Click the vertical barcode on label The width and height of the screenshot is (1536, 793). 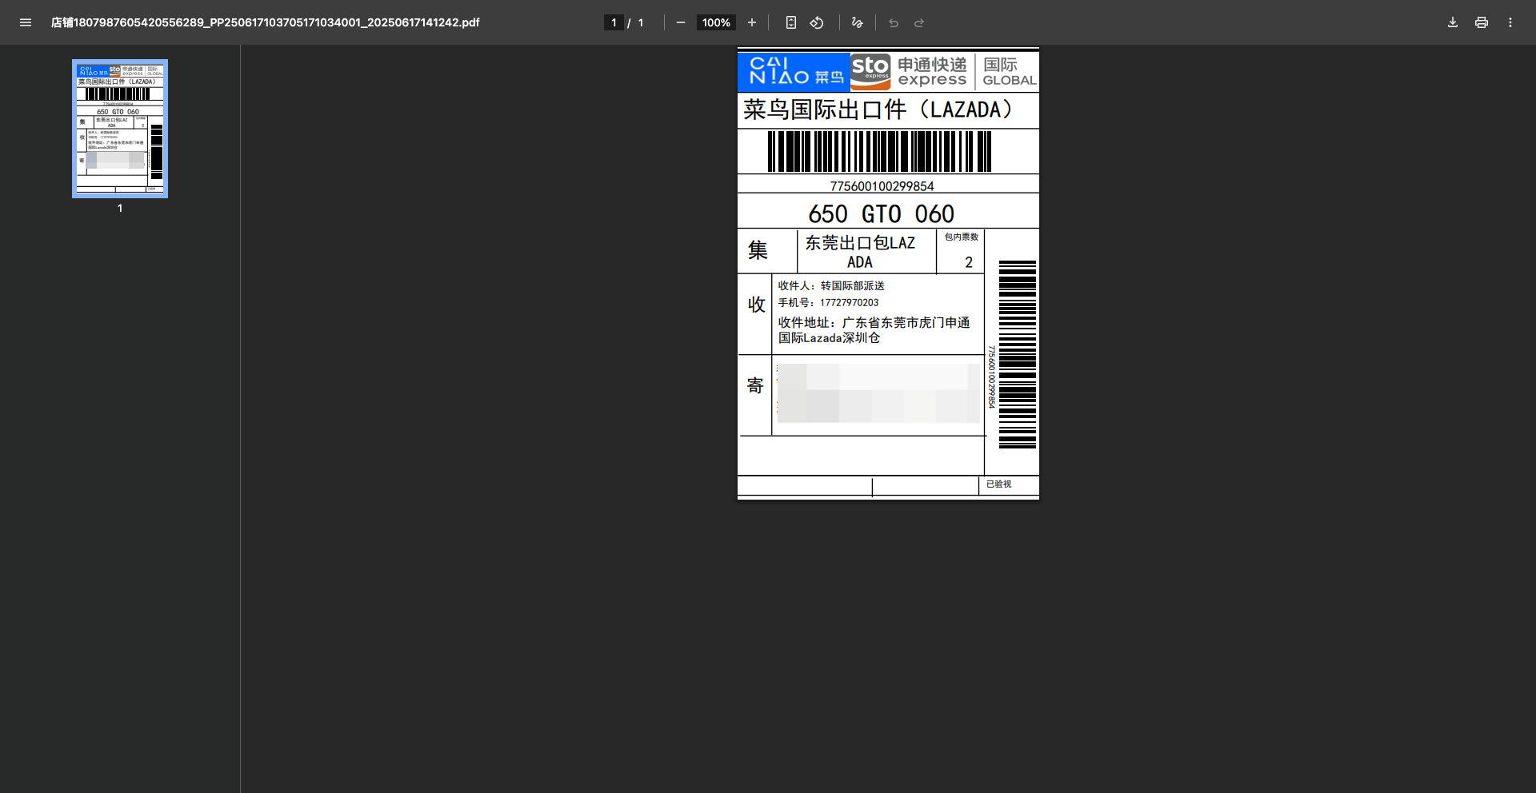pos(1018,354)
